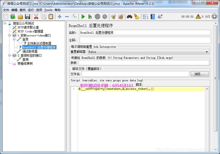Click the 0/2 active threads counter
The image size is (220, 154).
tap(207, 17)
